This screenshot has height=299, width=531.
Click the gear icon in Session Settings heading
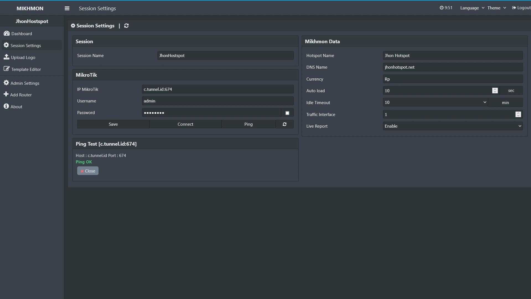pyautogui.click(x=73, y=26)
